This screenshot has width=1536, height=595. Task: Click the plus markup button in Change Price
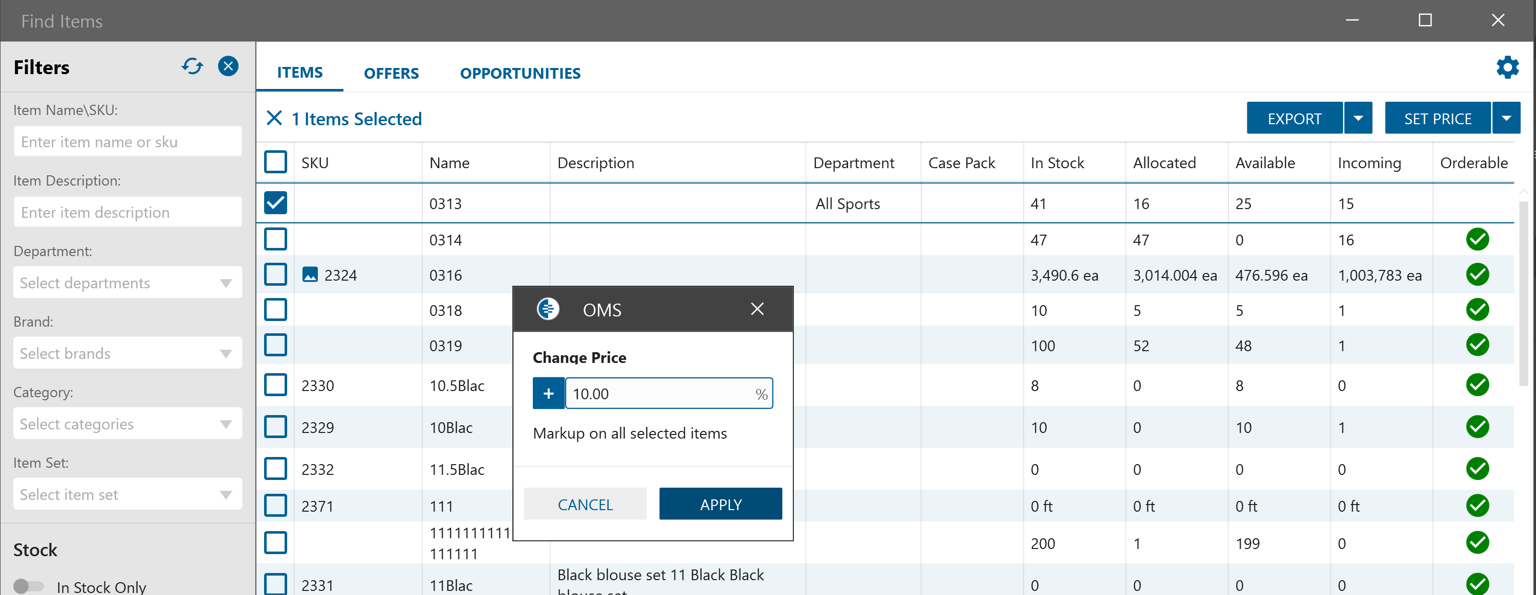point(548,394)
